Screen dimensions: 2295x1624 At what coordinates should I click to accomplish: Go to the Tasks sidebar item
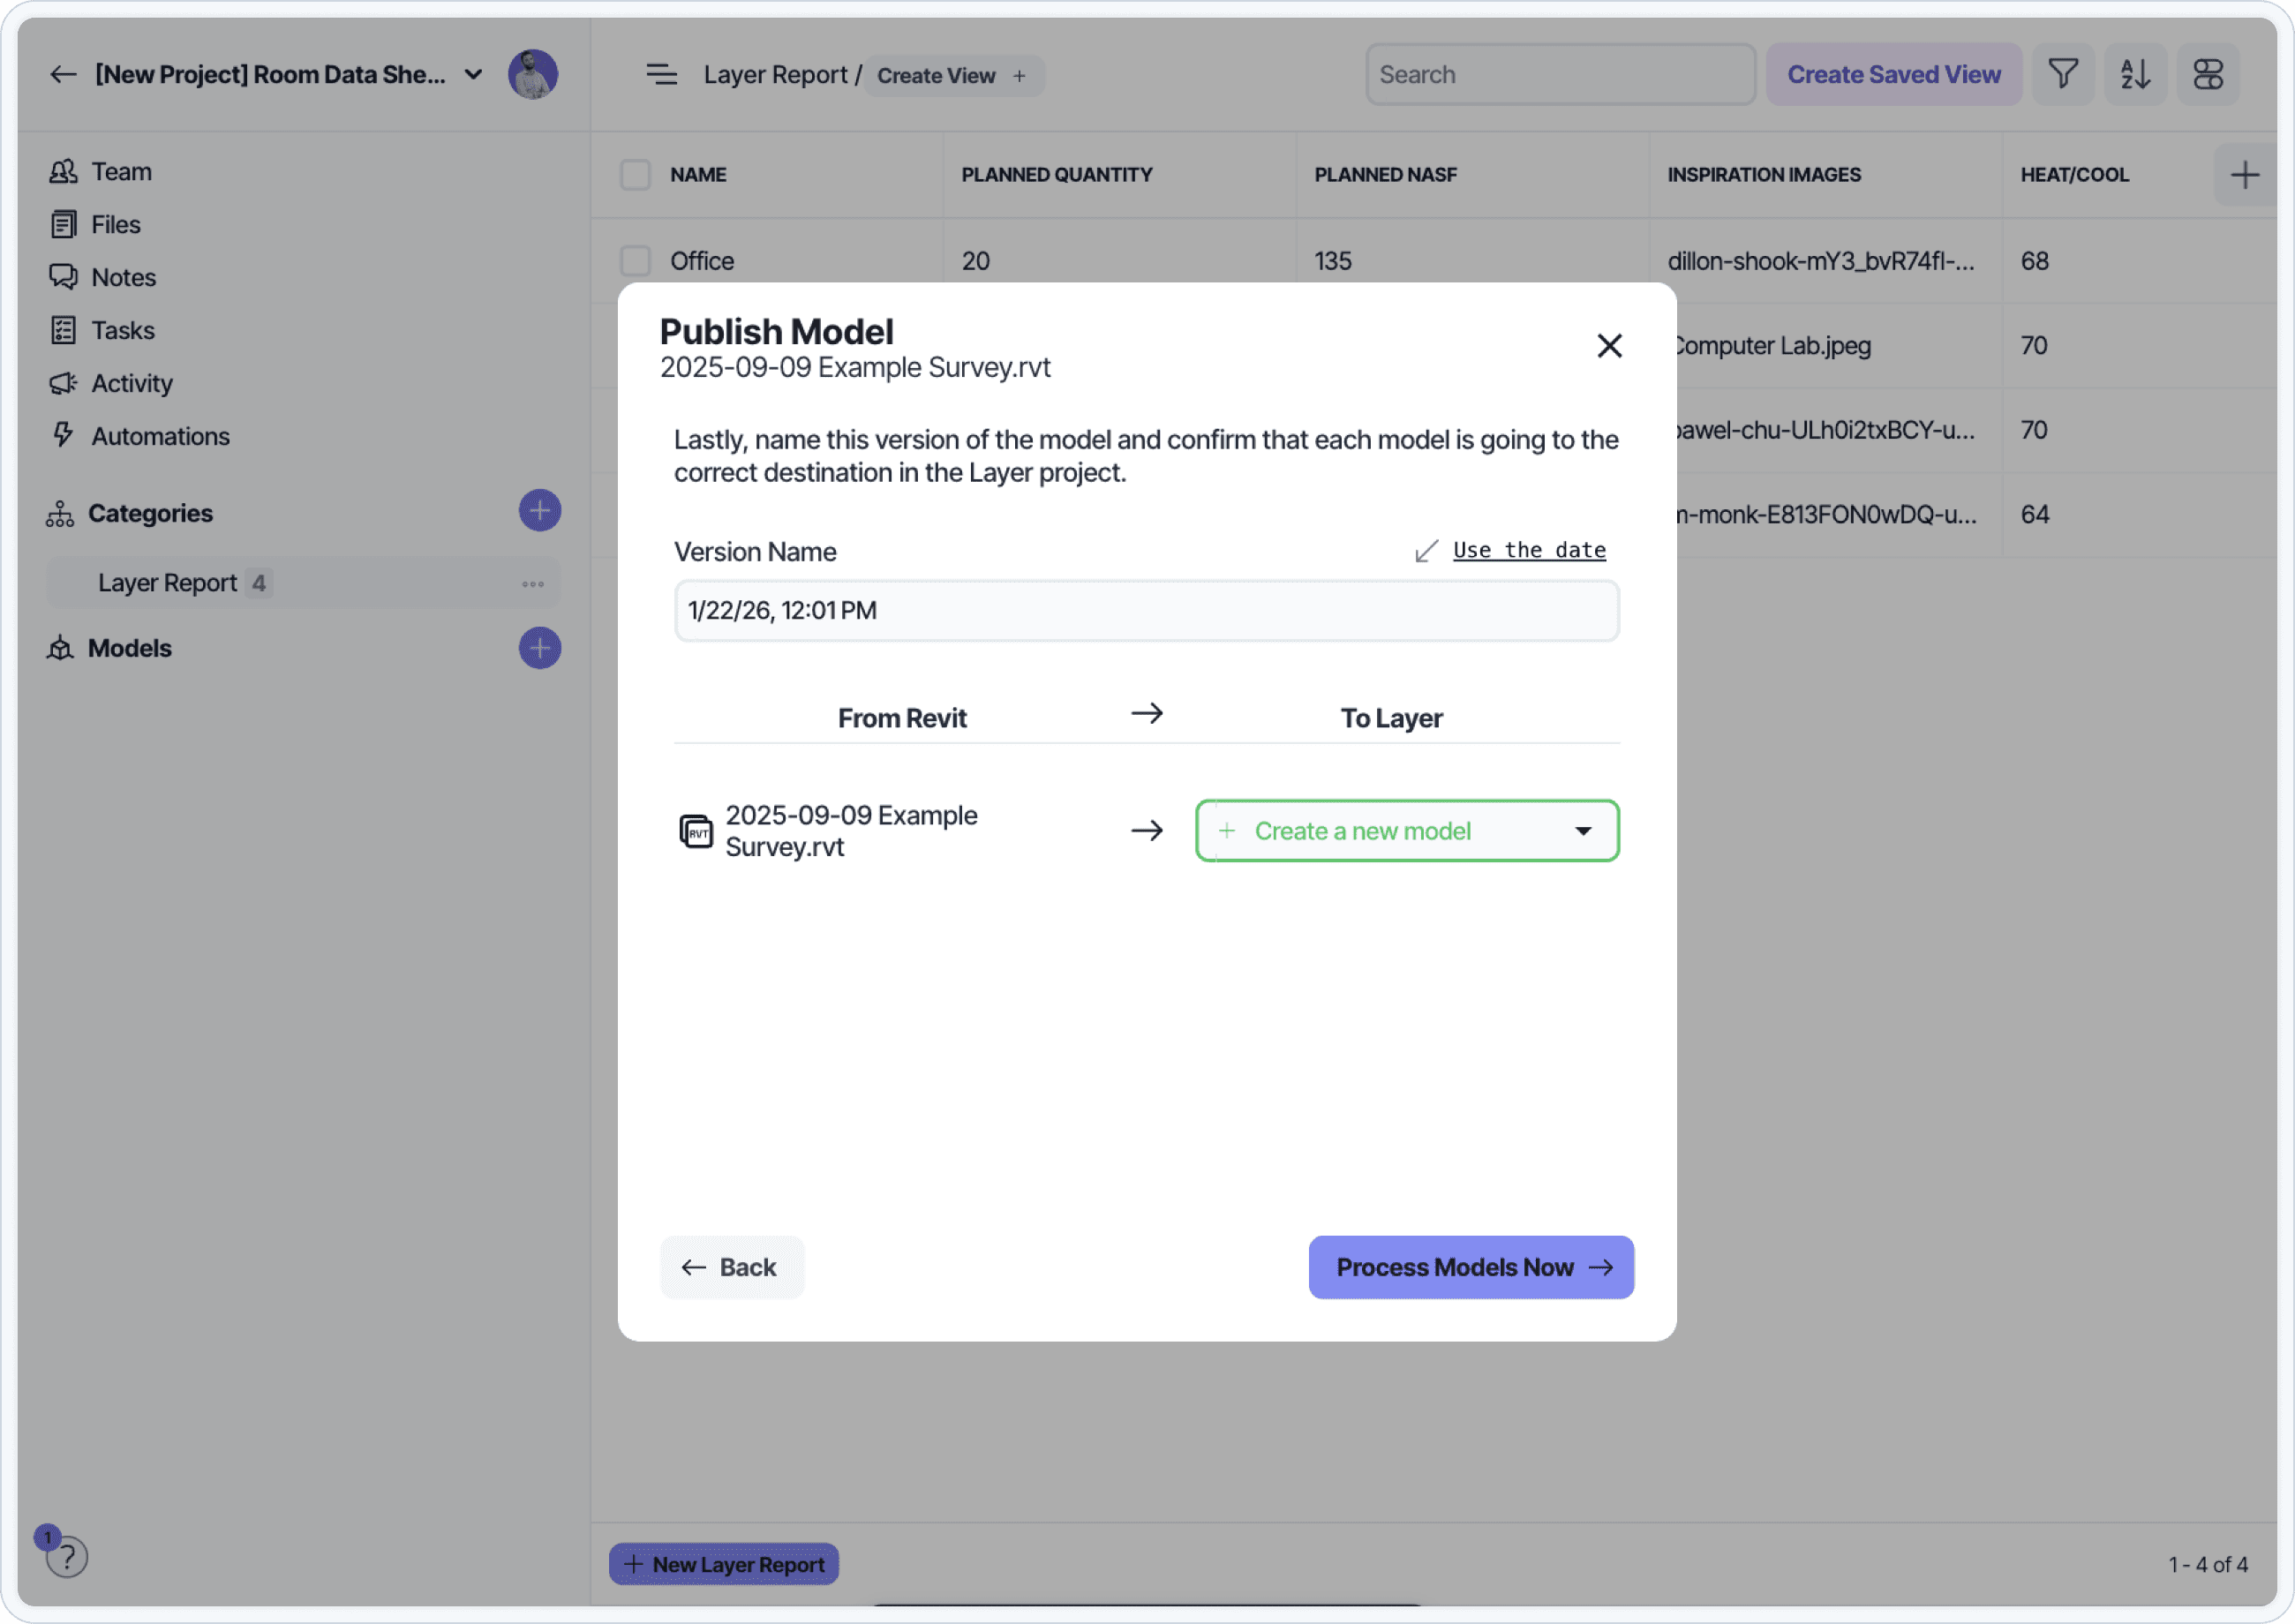tap(122, 330)
